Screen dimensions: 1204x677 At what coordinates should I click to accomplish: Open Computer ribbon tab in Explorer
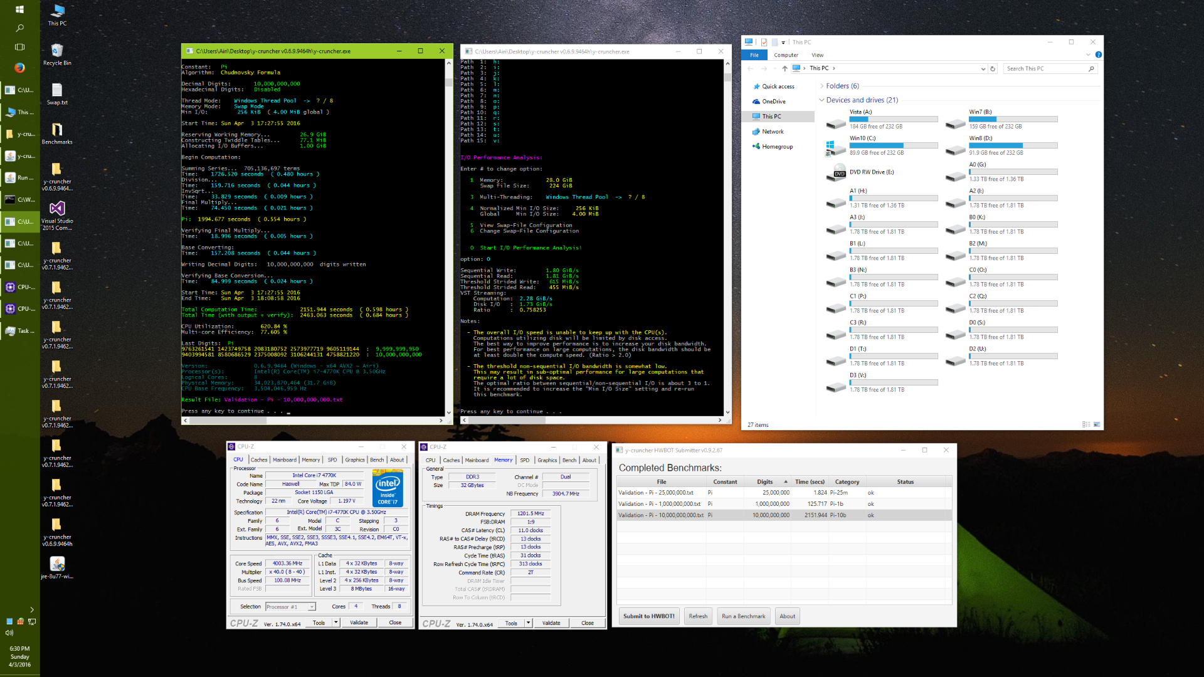[786, 55]
